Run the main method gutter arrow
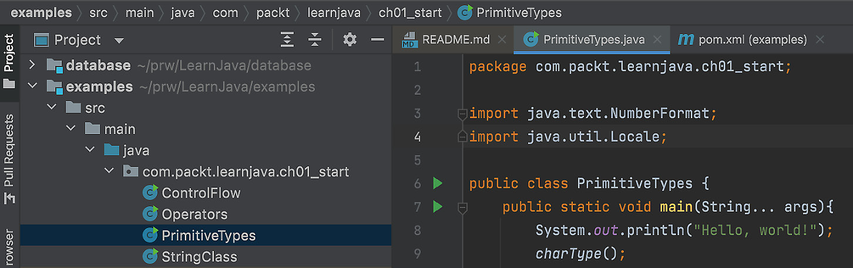Viewport: 853px width, 268px height. pyautogui.click(x=437, y=207)
